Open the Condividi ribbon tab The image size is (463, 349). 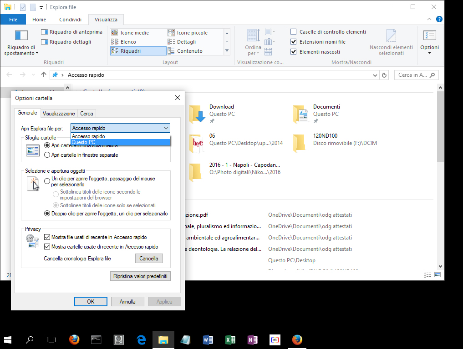click(70, 20)
